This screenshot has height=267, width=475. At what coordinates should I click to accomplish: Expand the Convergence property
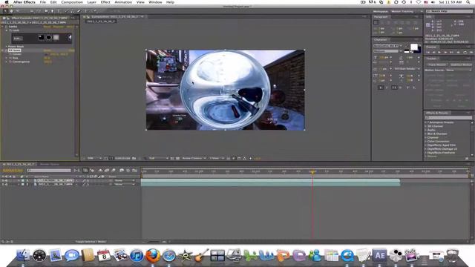(x=7, y=62)
